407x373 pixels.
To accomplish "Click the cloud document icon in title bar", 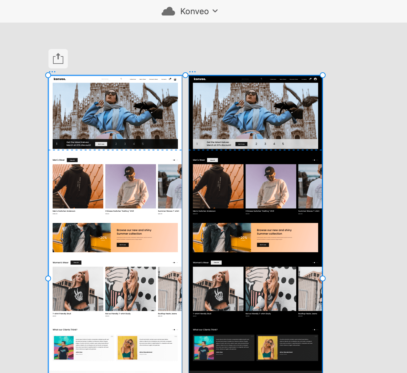I will (x=168, y=12).
